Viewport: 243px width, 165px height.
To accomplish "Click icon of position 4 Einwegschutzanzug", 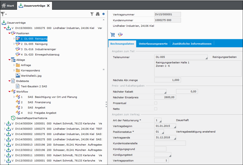I will 18,54.
